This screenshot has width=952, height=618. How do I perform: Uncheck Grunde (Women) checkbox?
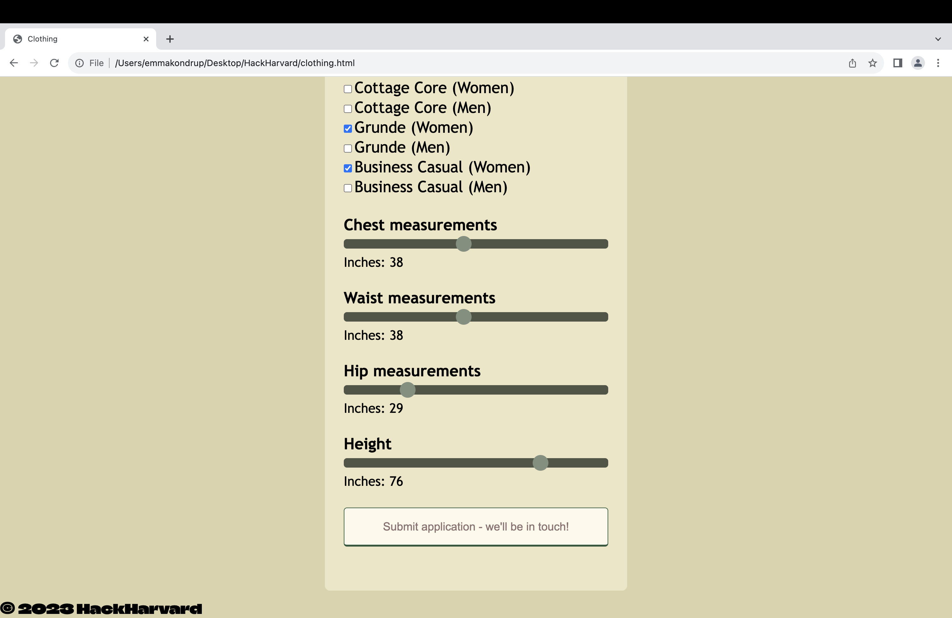[x=348, y=128]
